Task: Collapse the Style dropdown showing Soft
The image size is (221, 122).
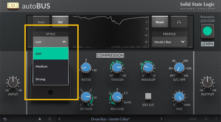Action: pyautogui.click(x=51, y=42)
